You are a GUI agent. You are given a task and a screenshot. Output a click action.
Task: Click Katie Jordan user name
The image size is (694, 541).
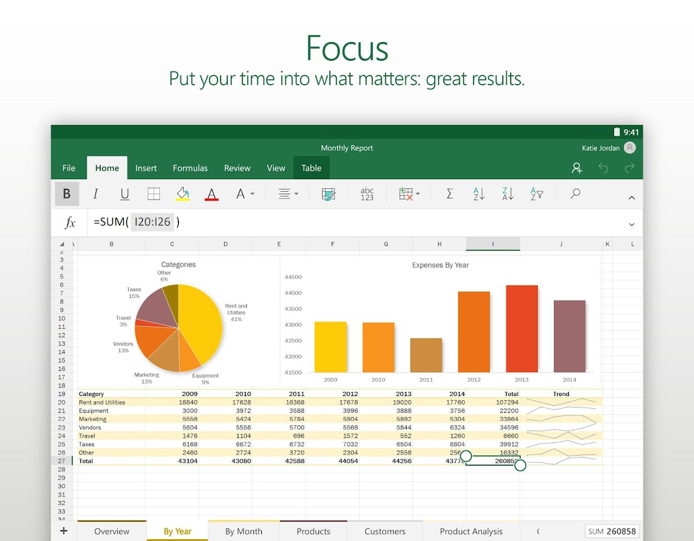(x=601, y=148)
